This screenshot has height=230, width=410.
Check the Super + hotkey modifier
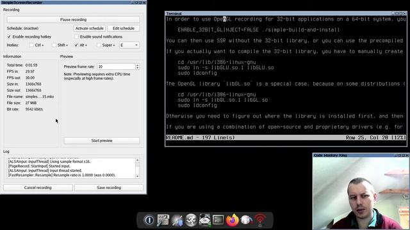coord(99,45)
